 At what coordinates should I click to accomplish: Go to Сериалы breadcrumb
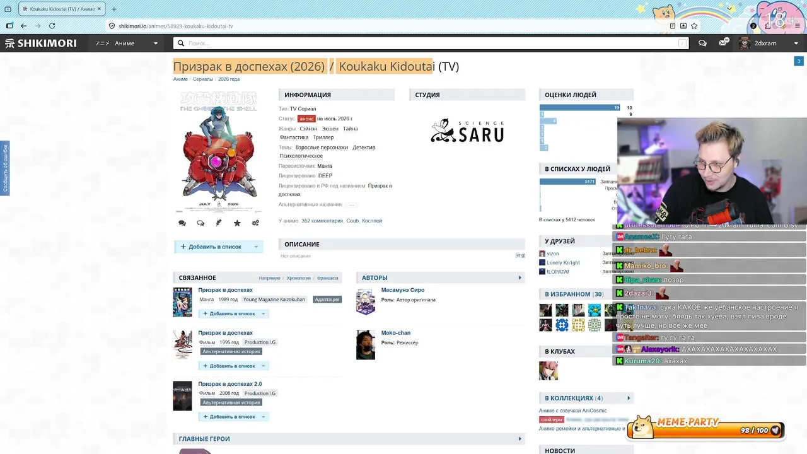[x=203, y=79]
